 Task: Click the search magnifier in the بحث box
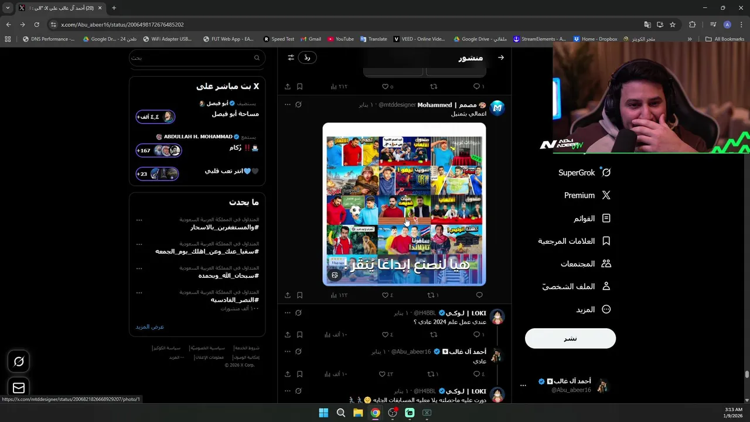257,58
